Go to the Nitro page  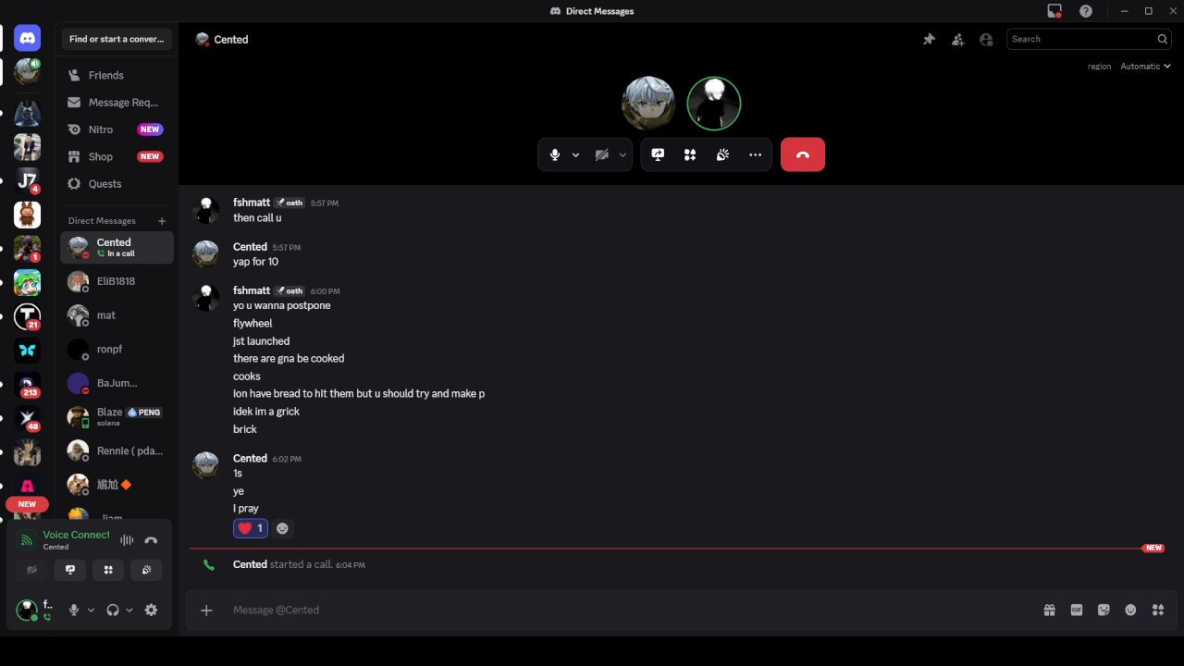(x=101, y=129)
